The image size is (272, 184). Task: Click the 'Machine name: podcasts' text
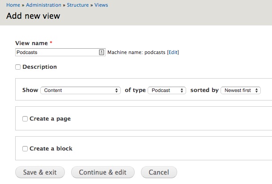(136, 52)
